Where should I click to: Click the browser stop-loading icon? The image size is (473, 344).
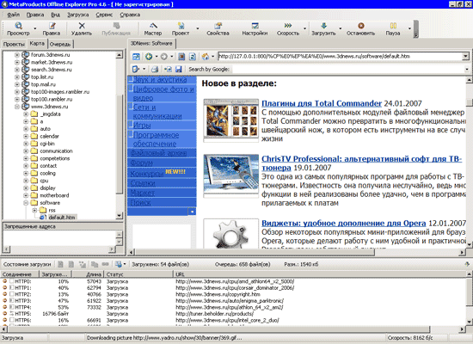coord(181,57)
